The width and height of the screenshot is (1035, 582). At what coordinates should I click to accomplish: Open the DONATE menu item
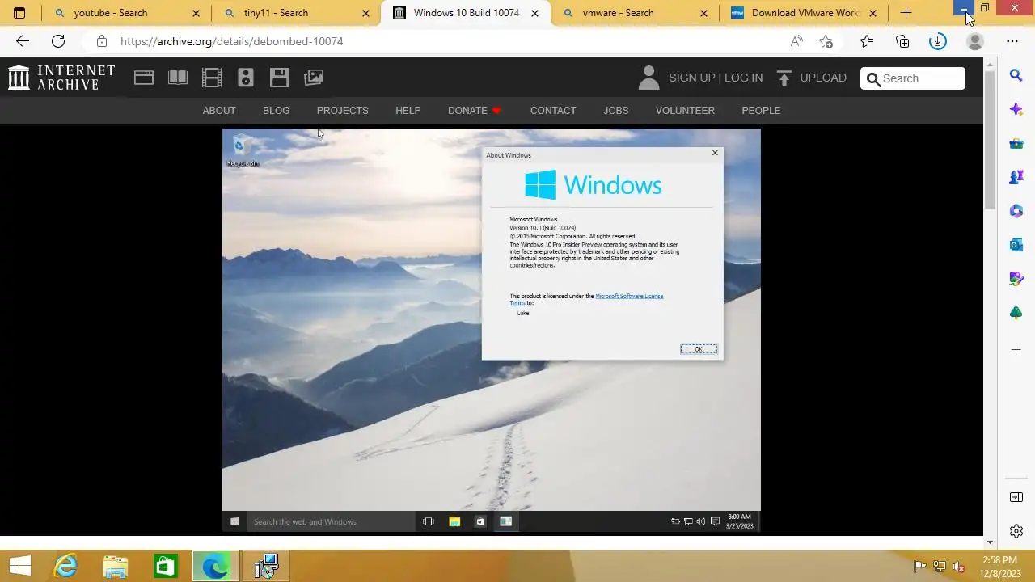click(475, 111)
